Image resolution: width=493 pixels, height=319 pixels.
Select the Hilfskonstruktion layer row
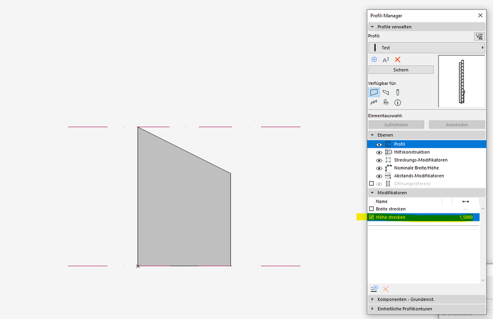click(426, 152)
